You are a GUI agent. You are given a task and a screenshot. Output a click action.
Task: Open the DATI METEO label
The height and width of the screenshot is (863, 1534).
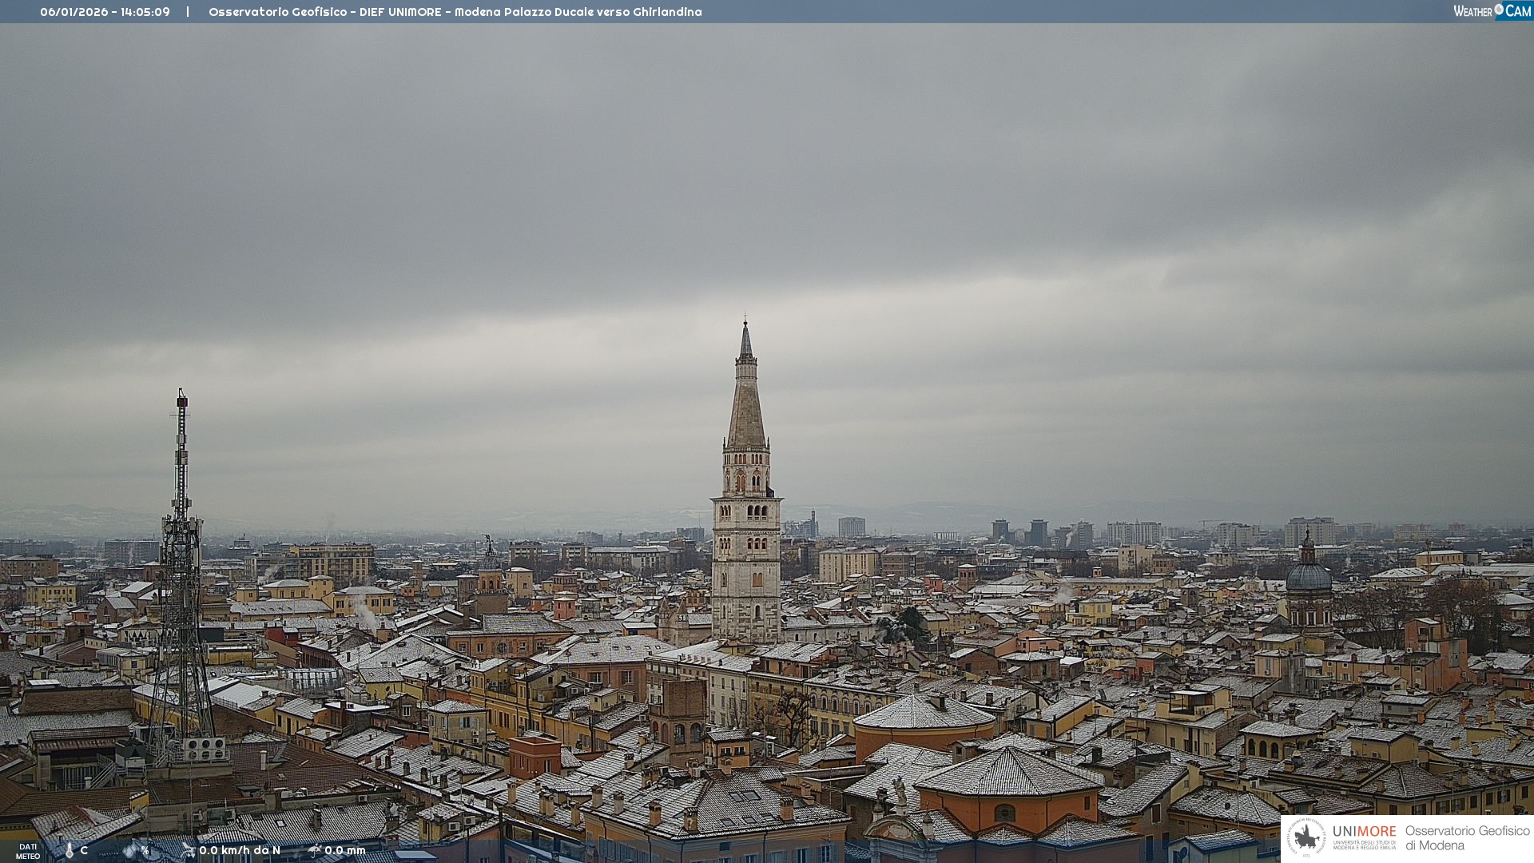[28, 851]
